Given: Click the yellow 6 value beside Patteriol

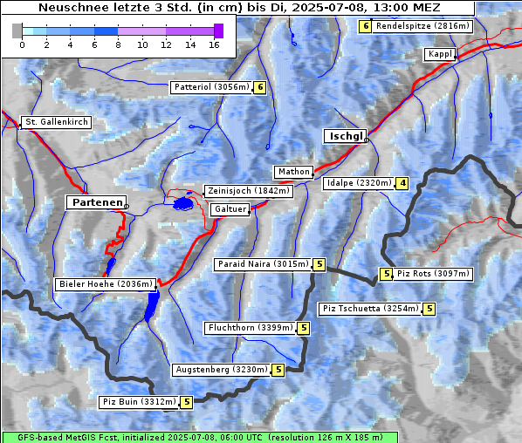Looking at the screenshot, I should tap(259, 87).
